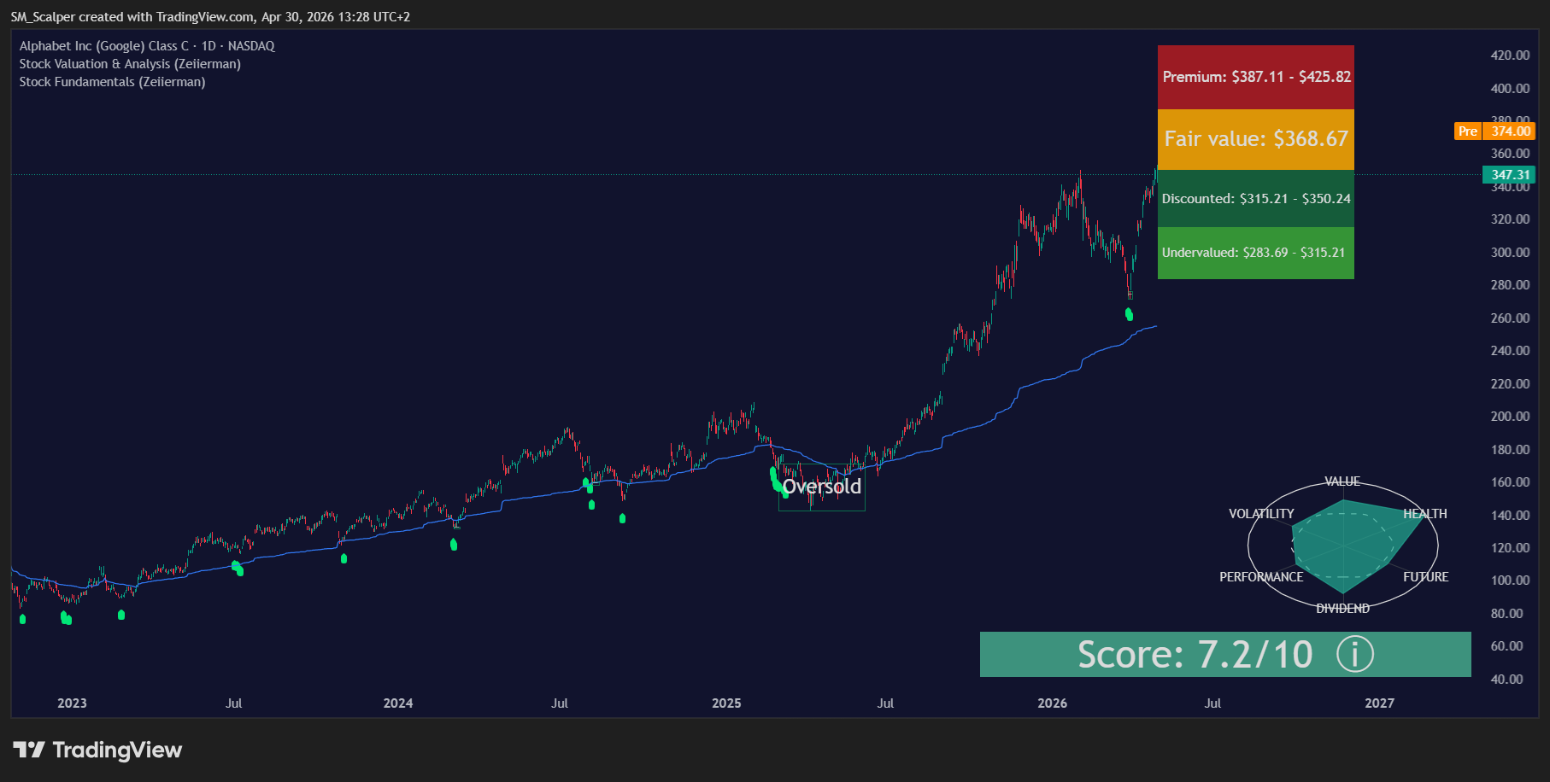Viewport: 1550px width, 782px height.
Task: Click the 360.00 price axis label
Action: [x=1510, y=154]
